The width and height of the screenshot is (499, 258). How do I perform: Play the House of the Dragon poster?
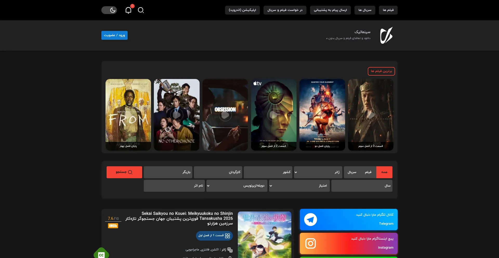coord(371,115)
